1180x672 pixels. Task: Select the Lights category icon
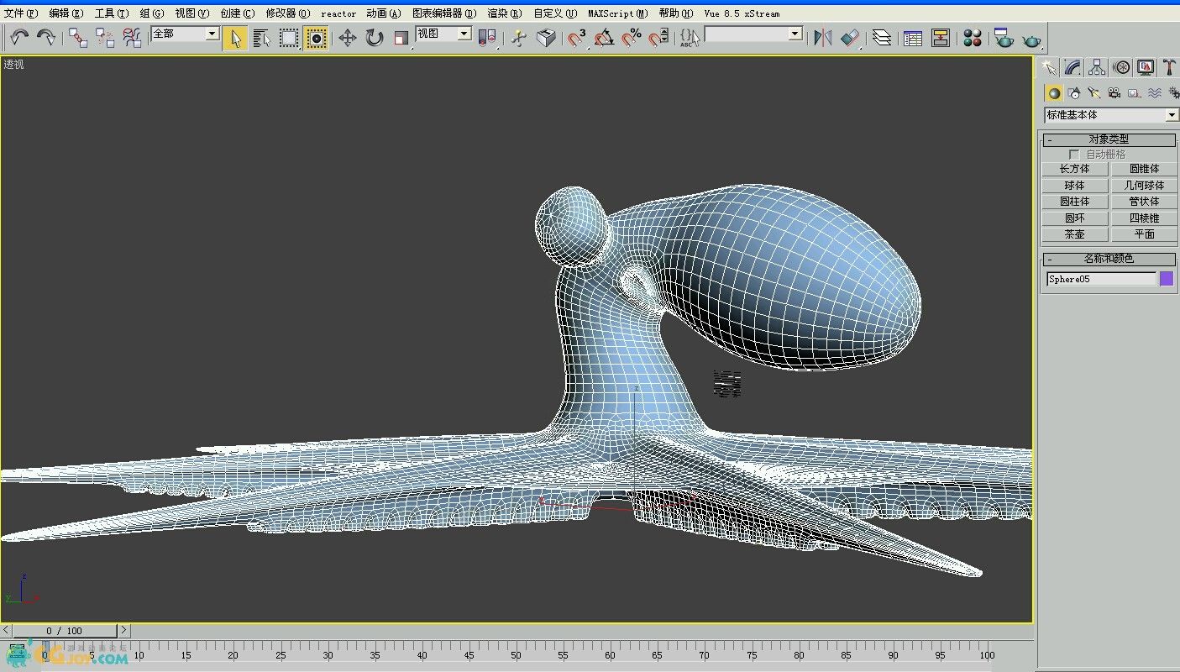pyautogui.click(x=1094, y=93)
